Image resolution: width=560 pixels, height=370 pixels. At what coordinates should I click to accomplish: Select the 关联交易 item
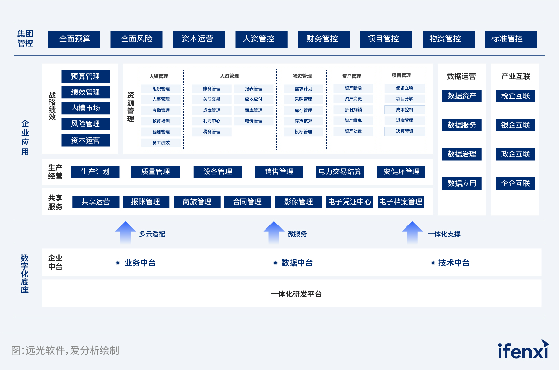pos(211,99)
